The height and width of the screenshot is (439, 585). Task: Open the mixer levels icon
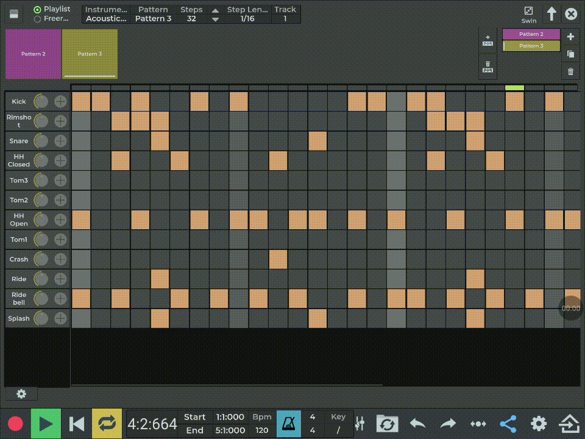click(x=360, y=423)
